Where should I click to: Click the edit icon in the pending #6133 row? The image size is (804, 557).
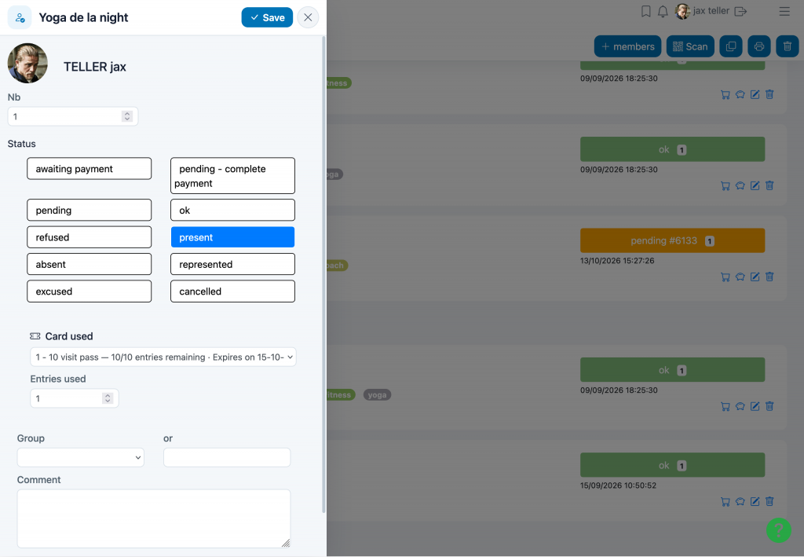pos(755,277)
